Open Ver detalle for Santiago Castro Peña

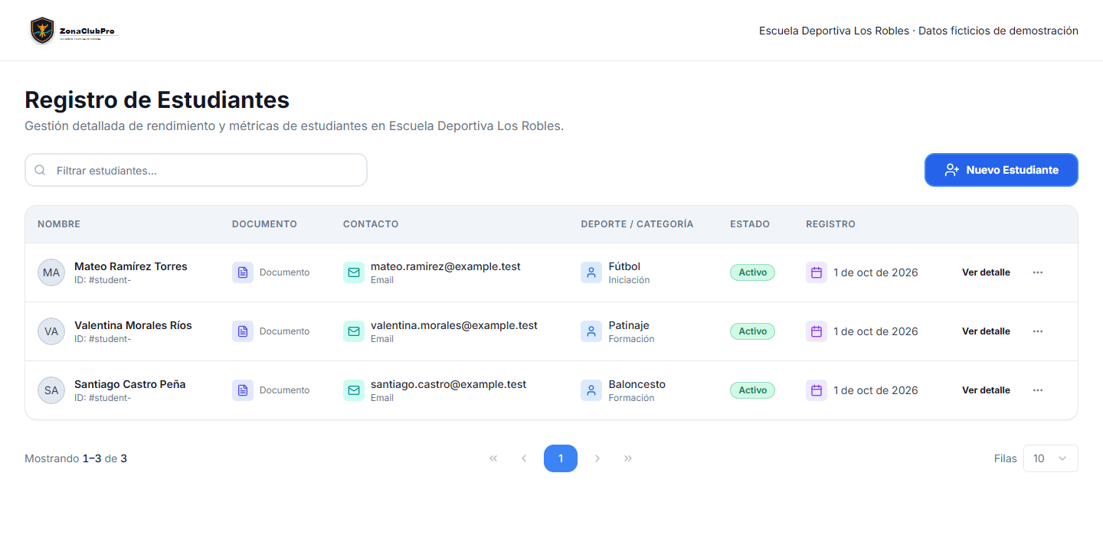coord(986,390)
